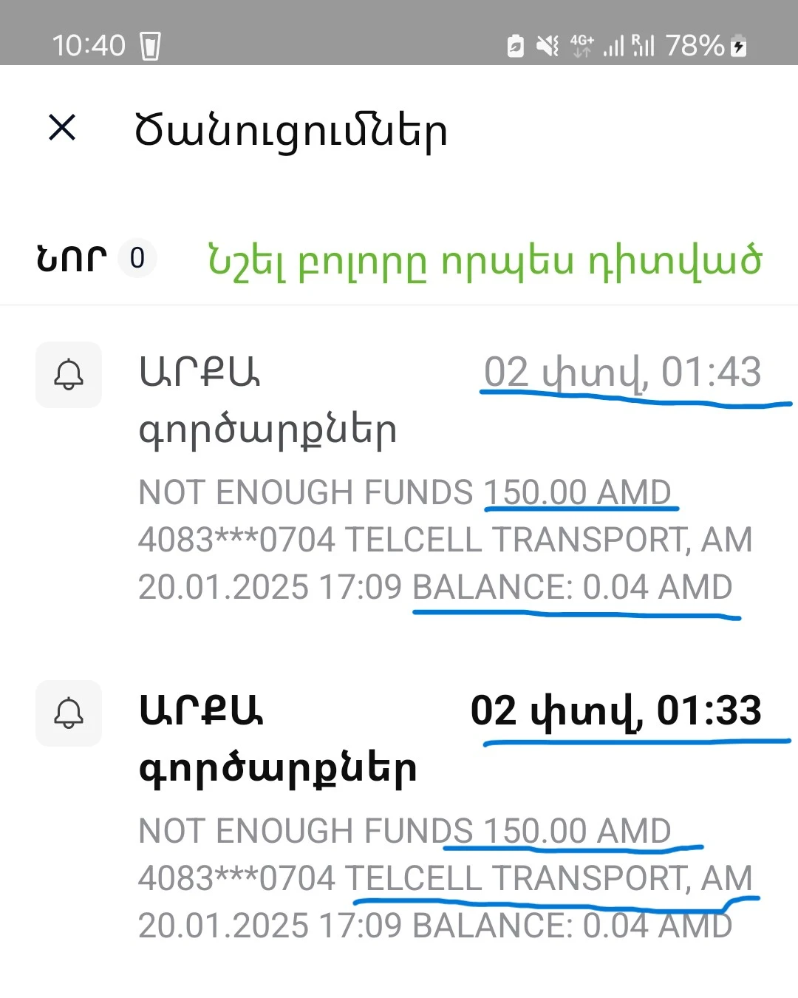This screenshot has width=798, height=998.
Task: Tap first notification BALANCE: 0.04 AMD text
Action: [x=573, y=587]
